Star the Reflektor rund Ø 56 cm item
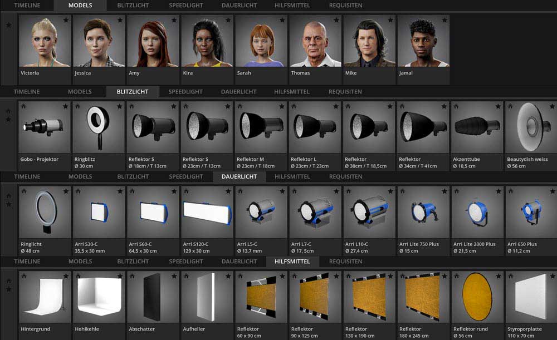Image resolution: width=557 pixels, height=340 pixels. point(499,276)
